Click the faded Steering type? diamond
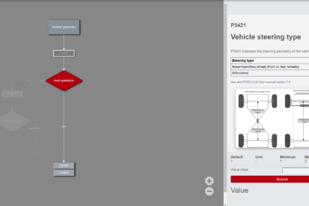Image resolution: width=309 pixels, height=206 pixels. tap(12, 121)
